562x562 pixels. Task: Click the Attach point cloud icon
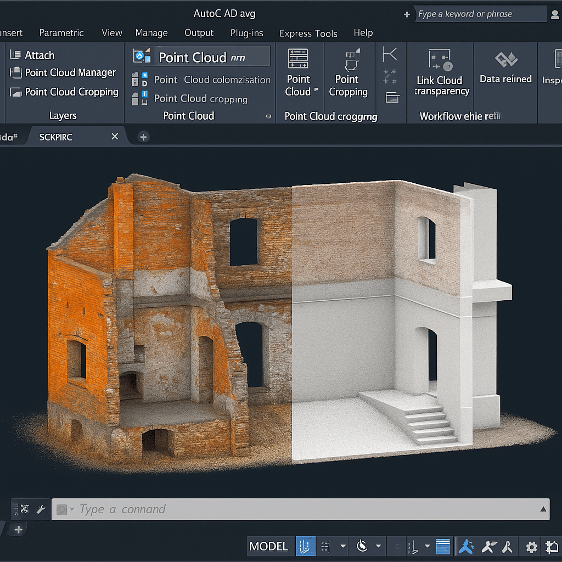pyautogui.click(x=15, y=55)
